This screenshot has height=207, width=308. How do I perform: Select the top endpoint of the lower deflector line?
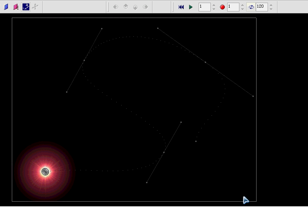[181, 122]
